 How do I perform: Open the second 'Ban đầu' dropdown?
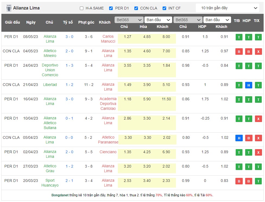point(218,20)
